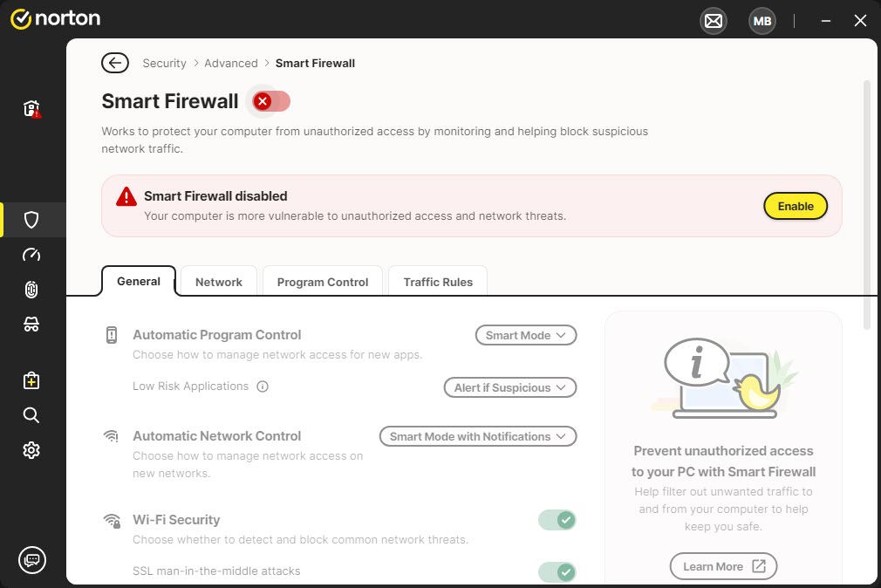Expand Smart Mode with Notifications dropdown
The width and height of the screenshot is (881, 588).
point(478,436)
